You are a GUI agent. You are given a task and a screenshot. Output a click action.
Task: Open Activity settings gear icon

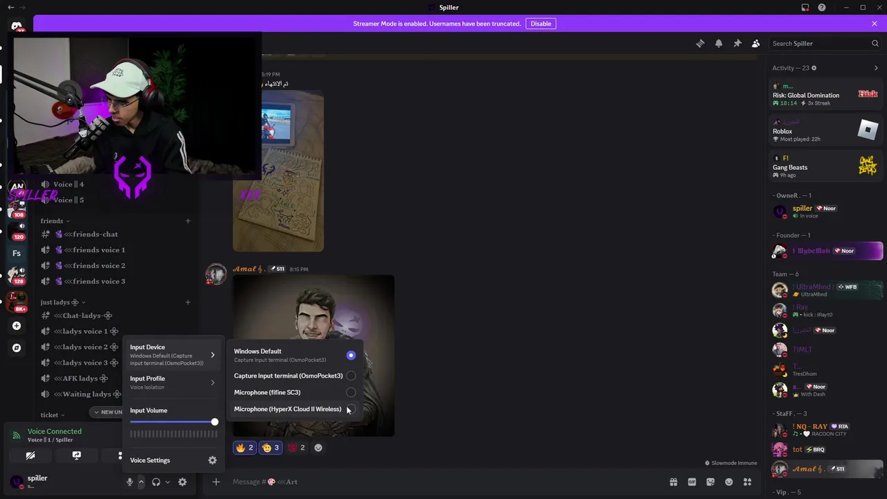click(814, 68)
